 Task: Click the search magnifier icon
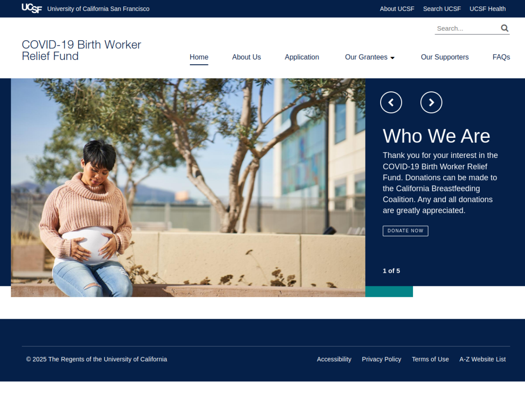(x=504, y=28)
